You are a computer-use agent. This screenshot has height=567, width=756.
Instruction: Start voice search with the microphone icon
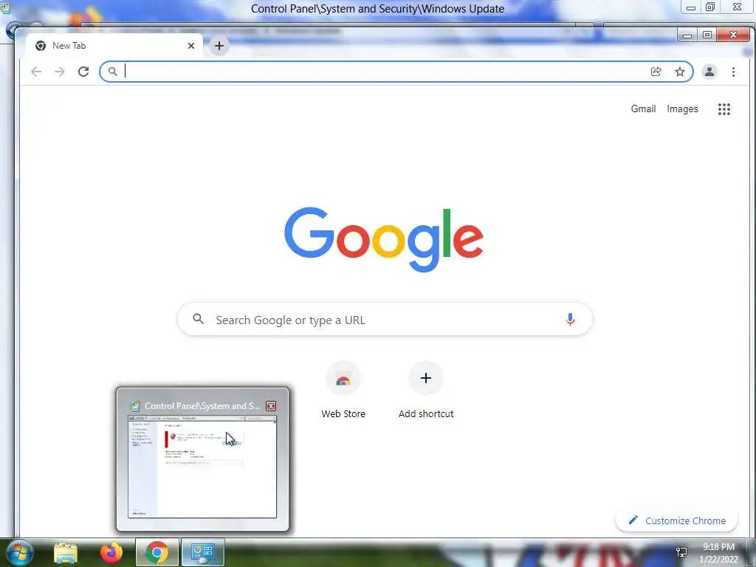pos(570,319)
